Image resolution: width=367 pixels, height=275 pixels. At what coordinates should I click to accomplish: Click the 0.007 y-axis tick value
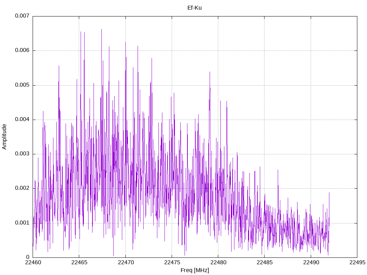pos(22,16)
